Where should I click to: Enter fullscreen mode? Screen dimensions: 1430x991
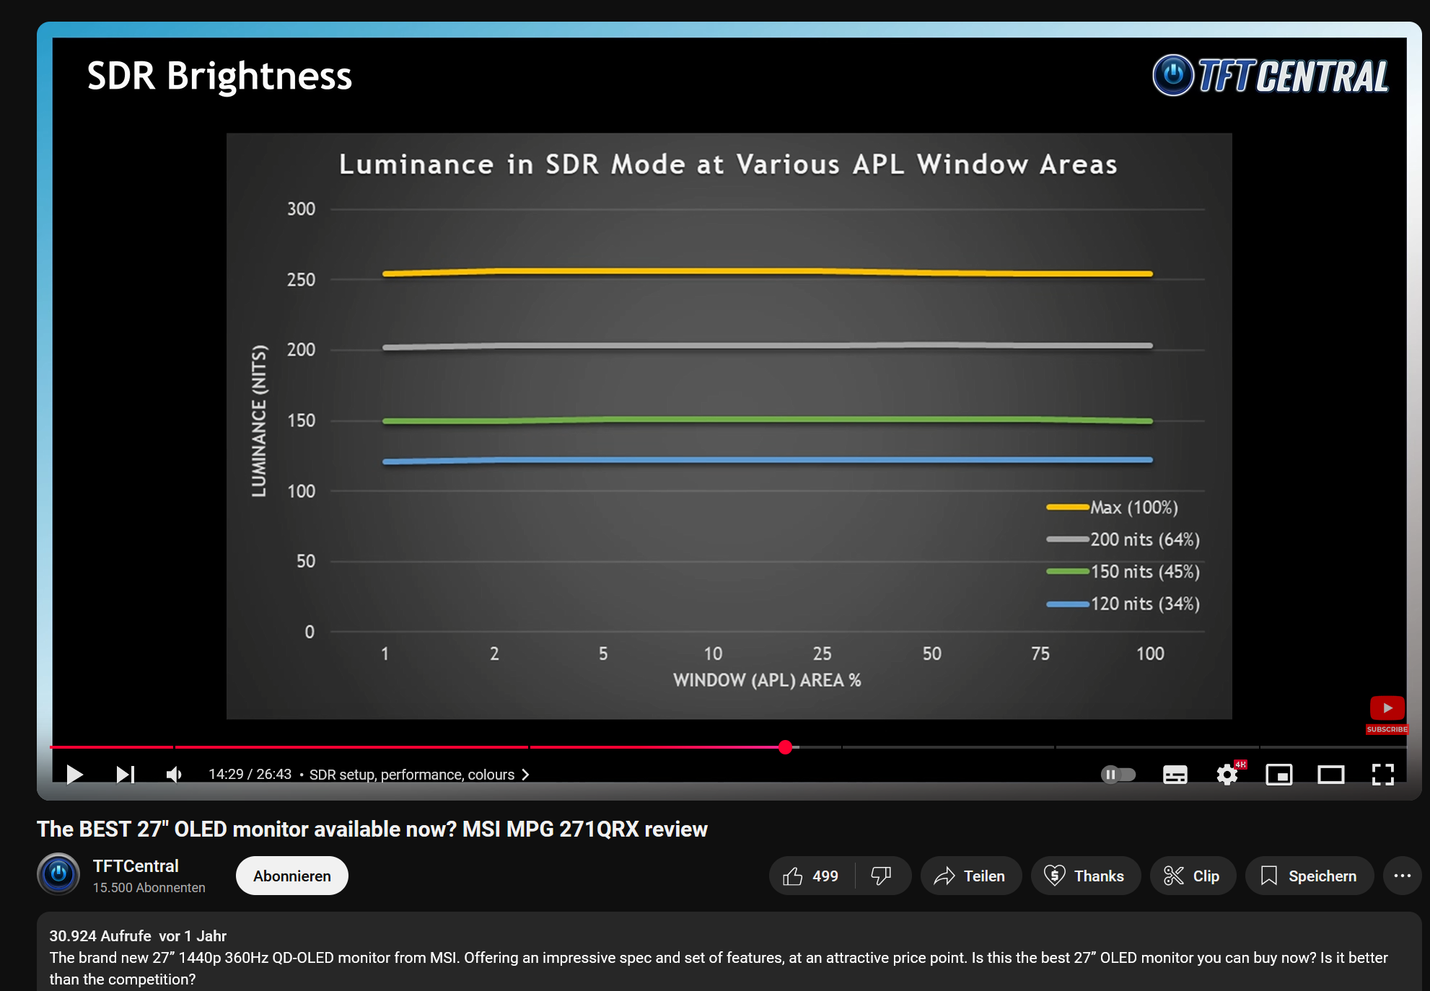pyautogui.click(x=1382, y=775)
